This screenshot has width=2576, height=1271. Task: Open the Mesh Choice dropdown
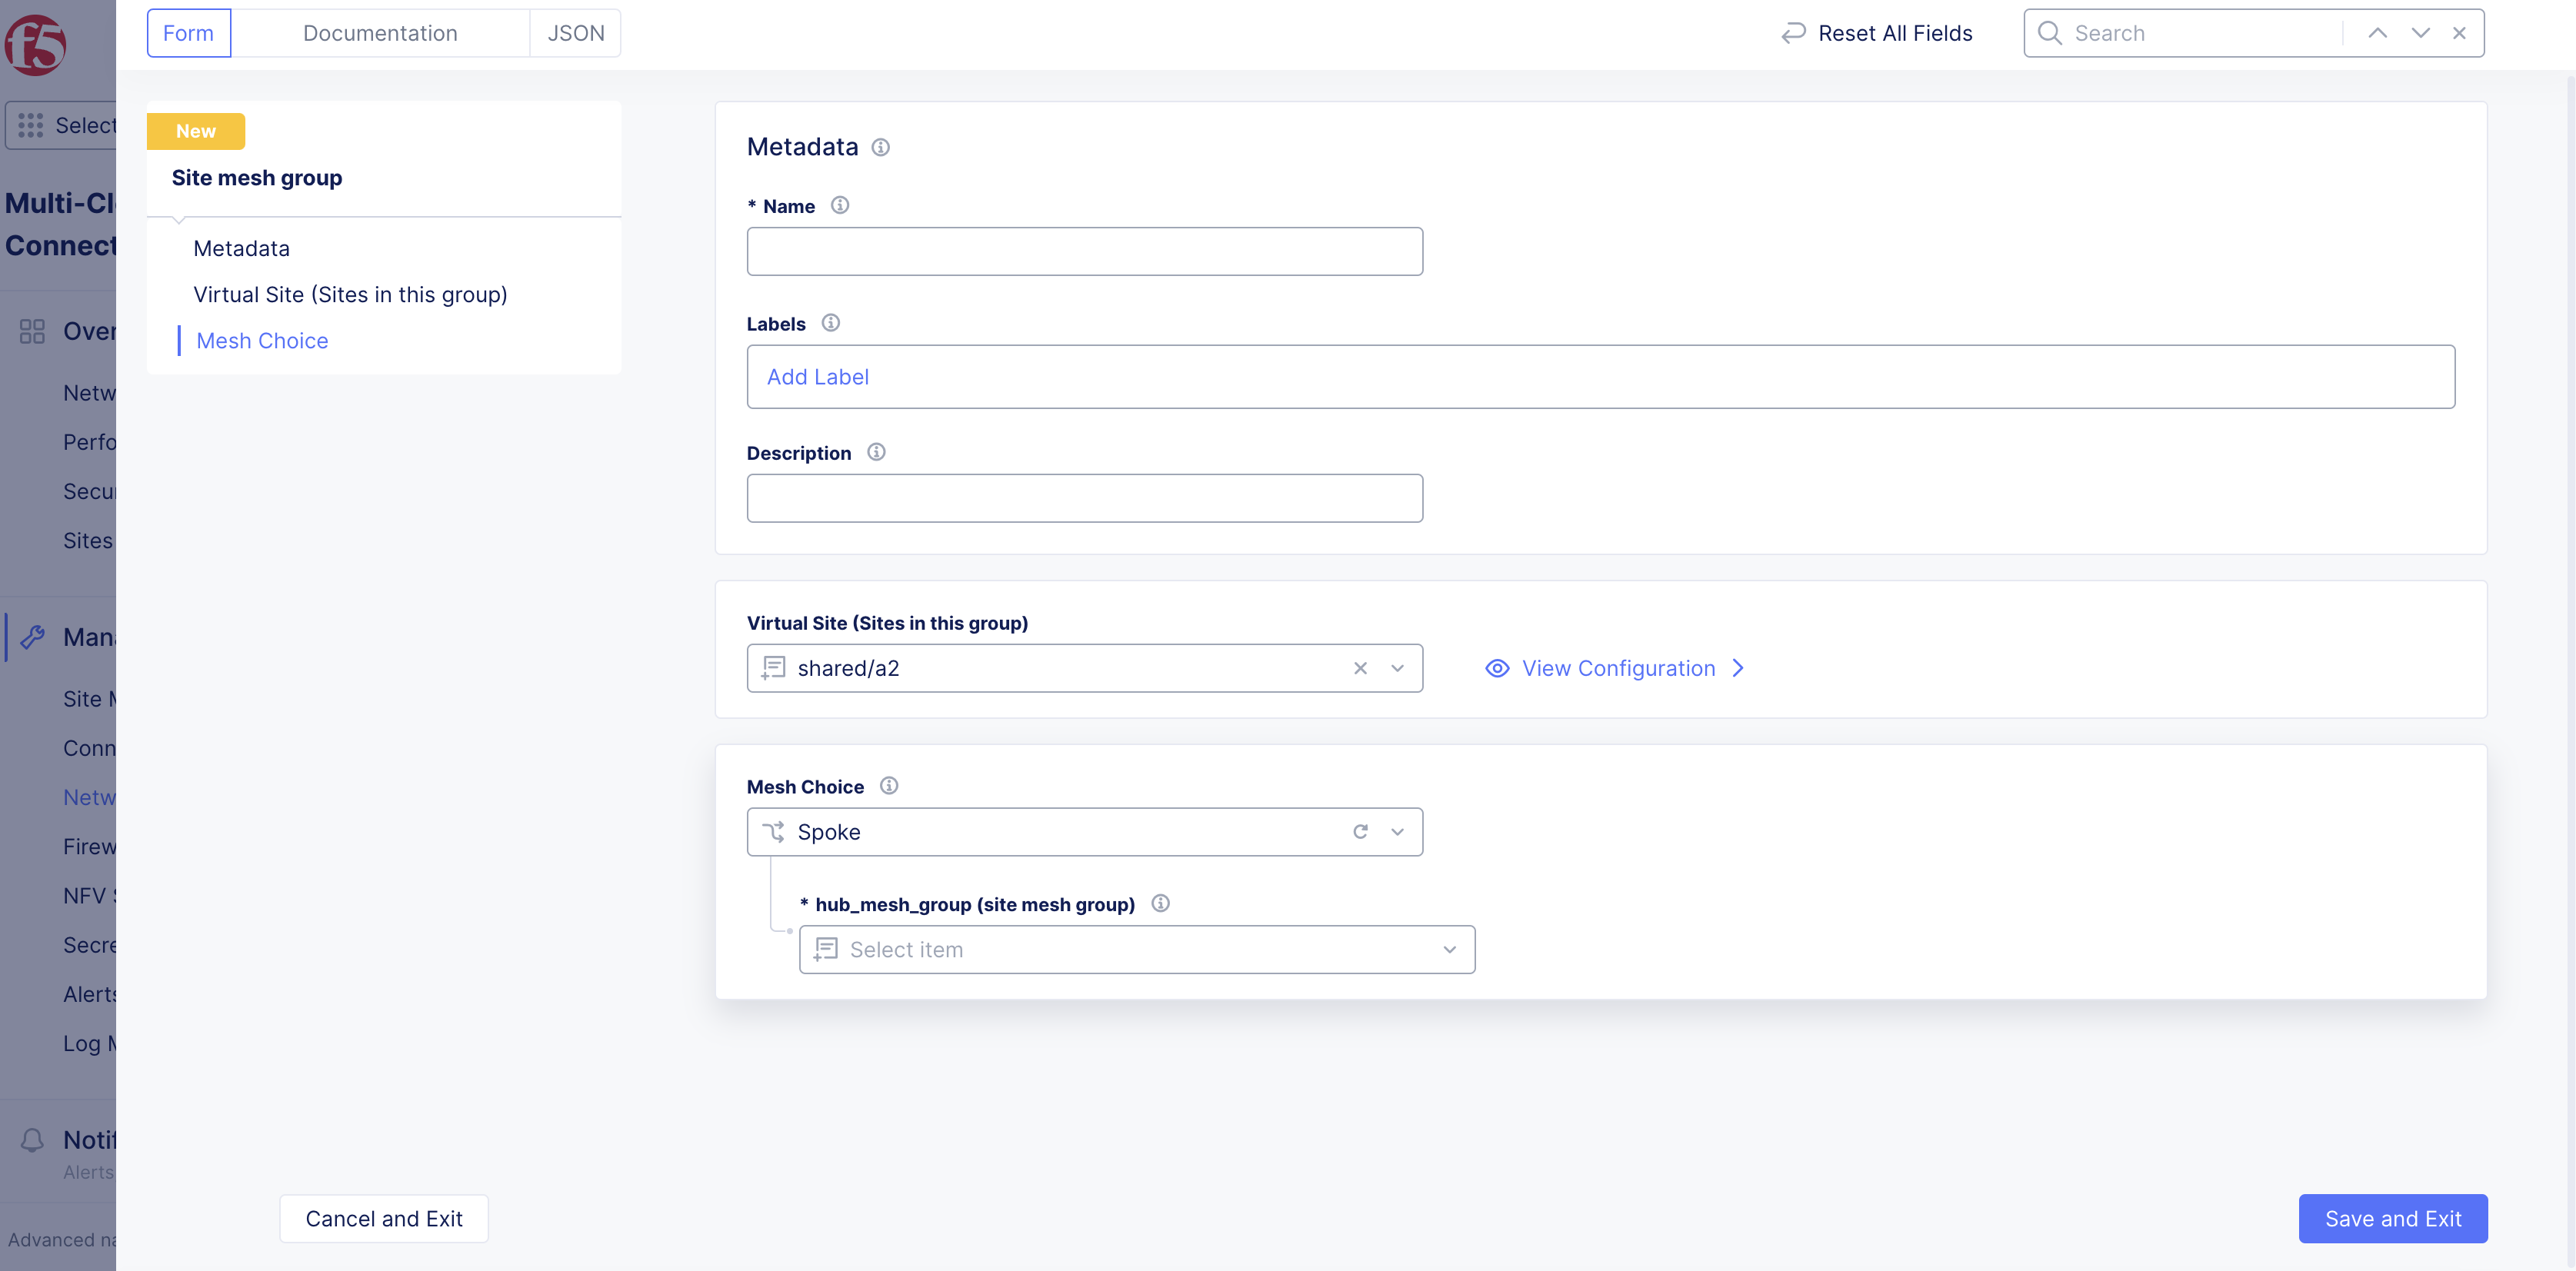coord(1397,832)
